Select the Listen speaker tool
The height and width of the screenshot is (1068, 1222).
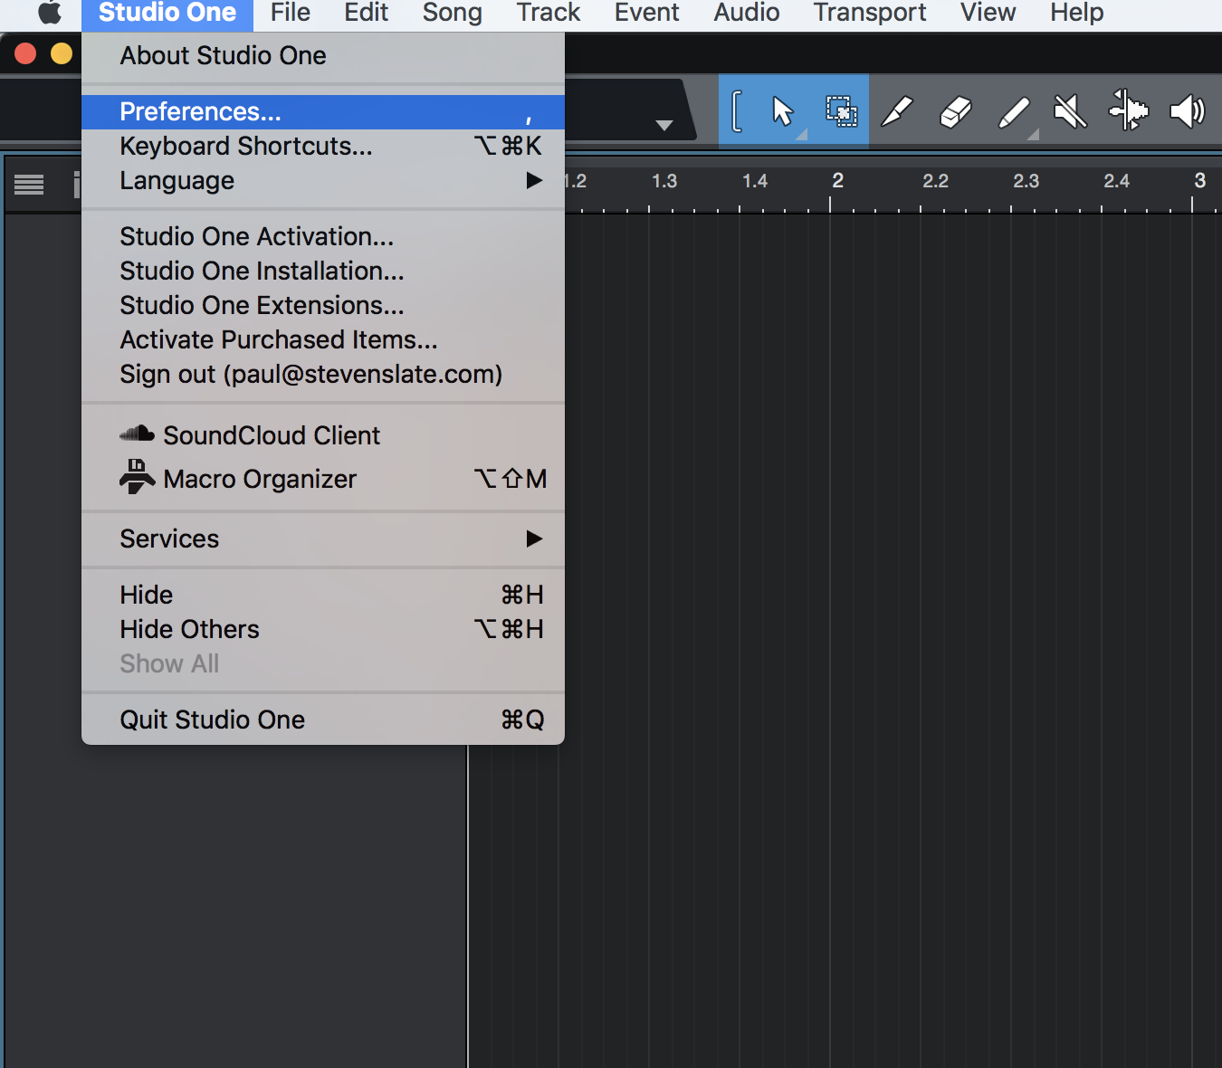coord(1188,112)
